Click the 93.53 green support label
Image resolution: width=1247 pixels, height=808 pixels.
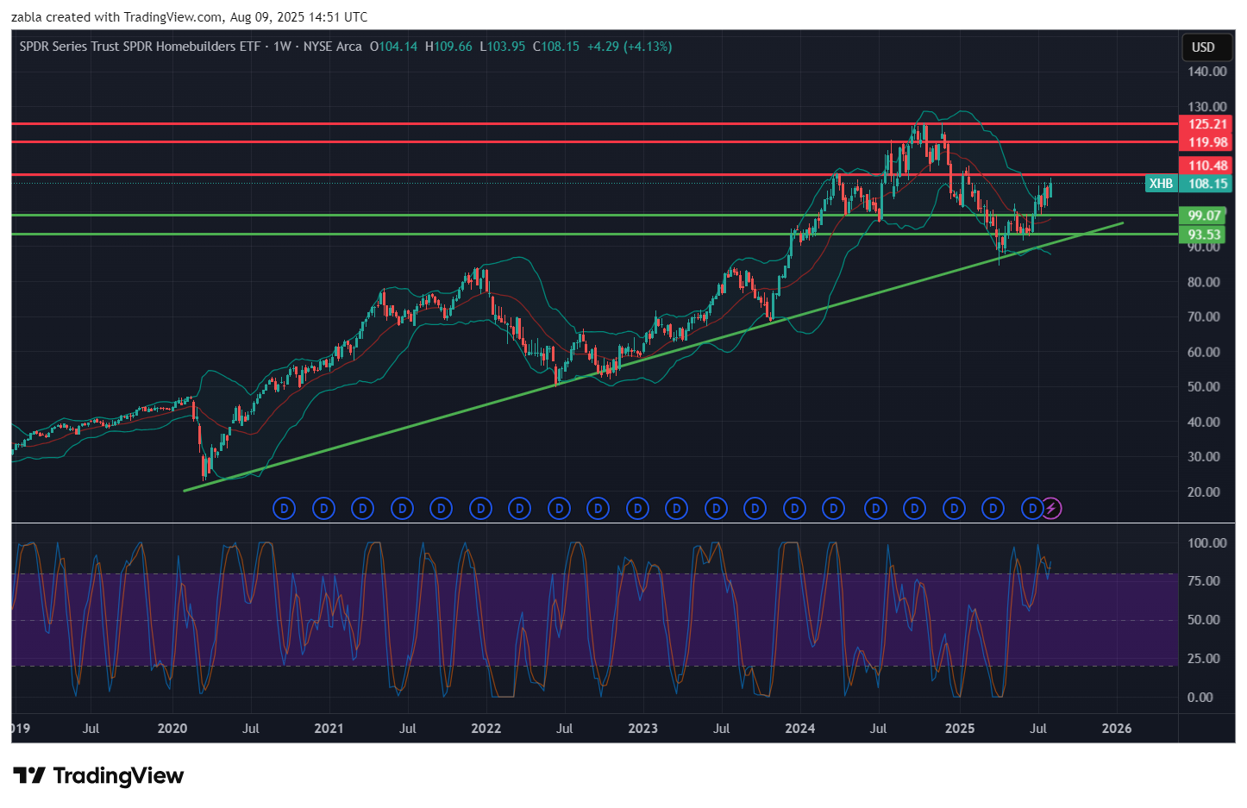(1204, 235)
